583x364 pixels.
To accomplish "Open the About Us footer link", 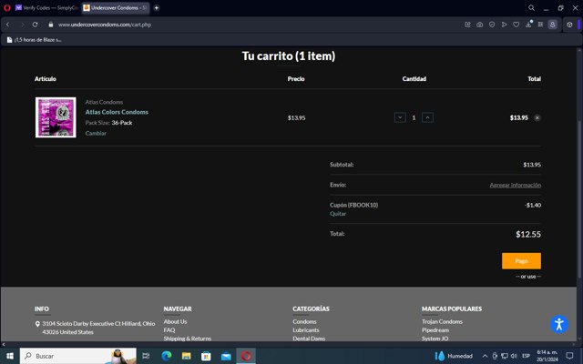I will tap(175, 321).
